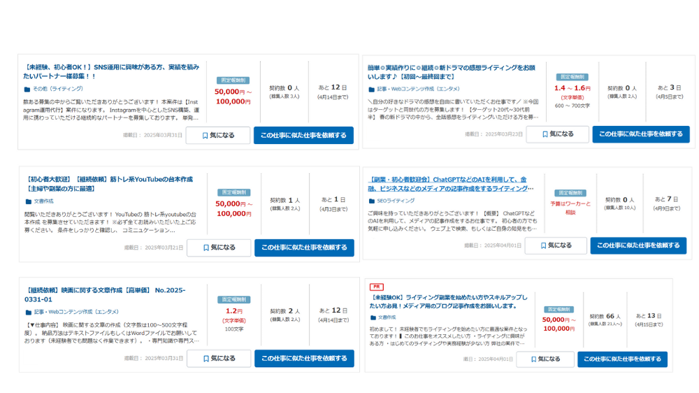Click bookmark icon on 新ドラマの感想ライティング job

[545, 134]
